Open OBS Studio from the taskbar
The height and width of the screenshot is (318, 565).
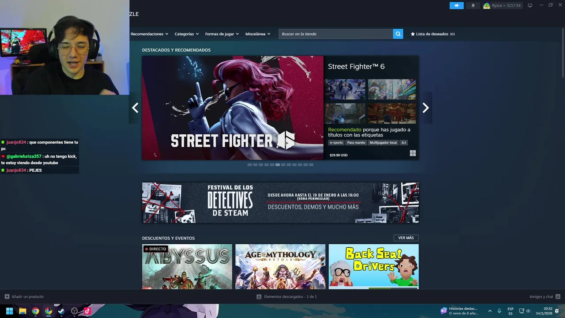[74, 311]
